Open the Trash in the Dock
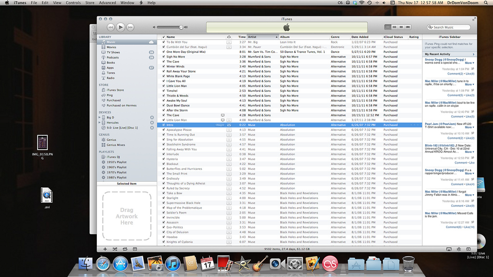The height and width of the screenshot is (277, 493). [408, 264]
